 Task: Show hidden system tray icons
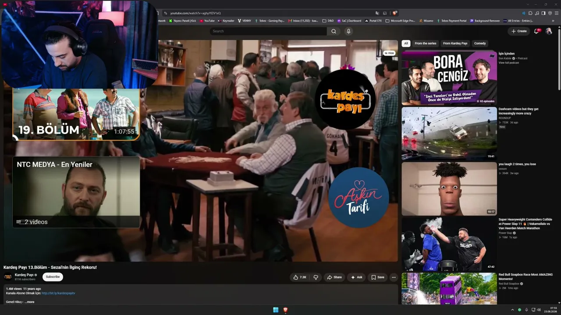512,310
